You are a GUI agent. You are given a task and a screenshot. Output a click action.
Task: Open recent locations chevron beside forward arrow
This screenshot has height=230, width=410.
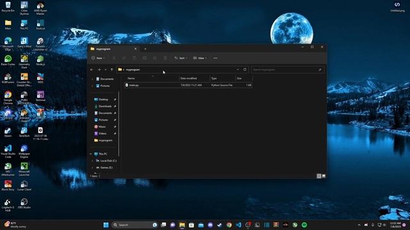coord(105,70)
